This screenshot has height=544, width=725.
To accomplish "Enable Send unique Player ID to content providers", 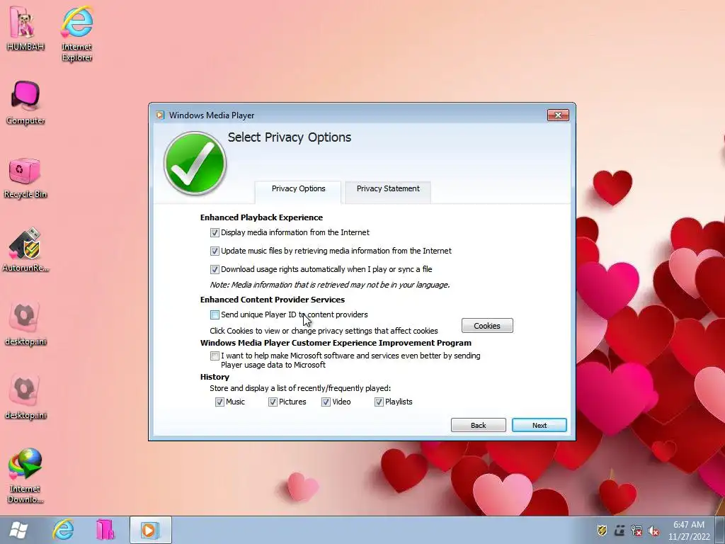I will (215, 315).
